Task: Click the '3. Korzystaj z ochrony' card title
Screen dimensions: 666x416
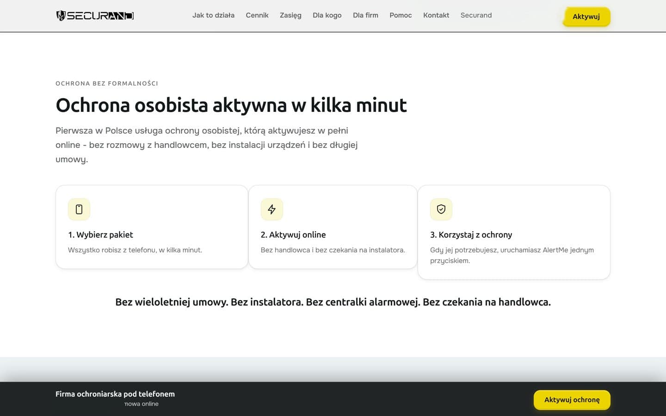Action: (471, 235)
